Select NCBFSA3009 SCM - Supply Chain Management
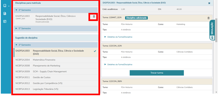 coord(56,72)
